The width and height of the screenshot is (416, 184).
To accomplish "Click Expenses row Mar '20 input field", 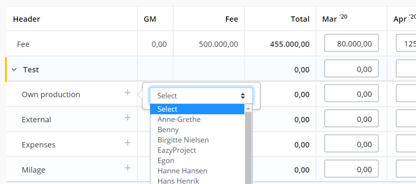I will coord(351,143).
